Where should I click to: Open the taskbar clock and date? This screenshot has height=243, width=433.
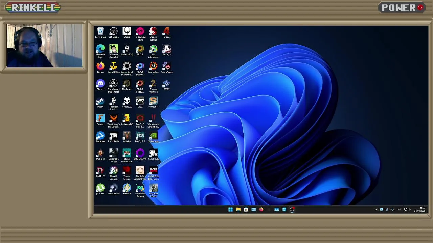[419, 209]
